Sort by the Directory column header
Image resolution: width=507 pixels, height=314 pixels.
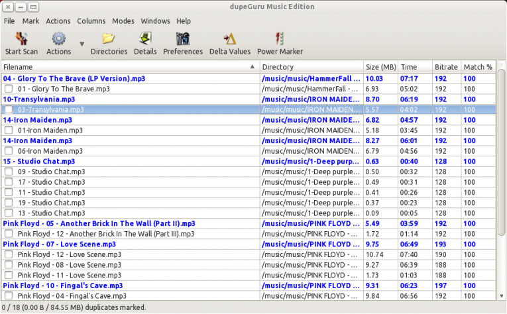pyautogui.click(x=311, y=67)
